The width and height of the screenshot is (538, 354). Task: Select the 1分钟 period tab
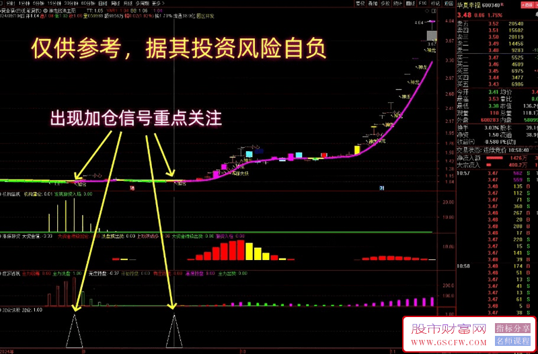24,3
